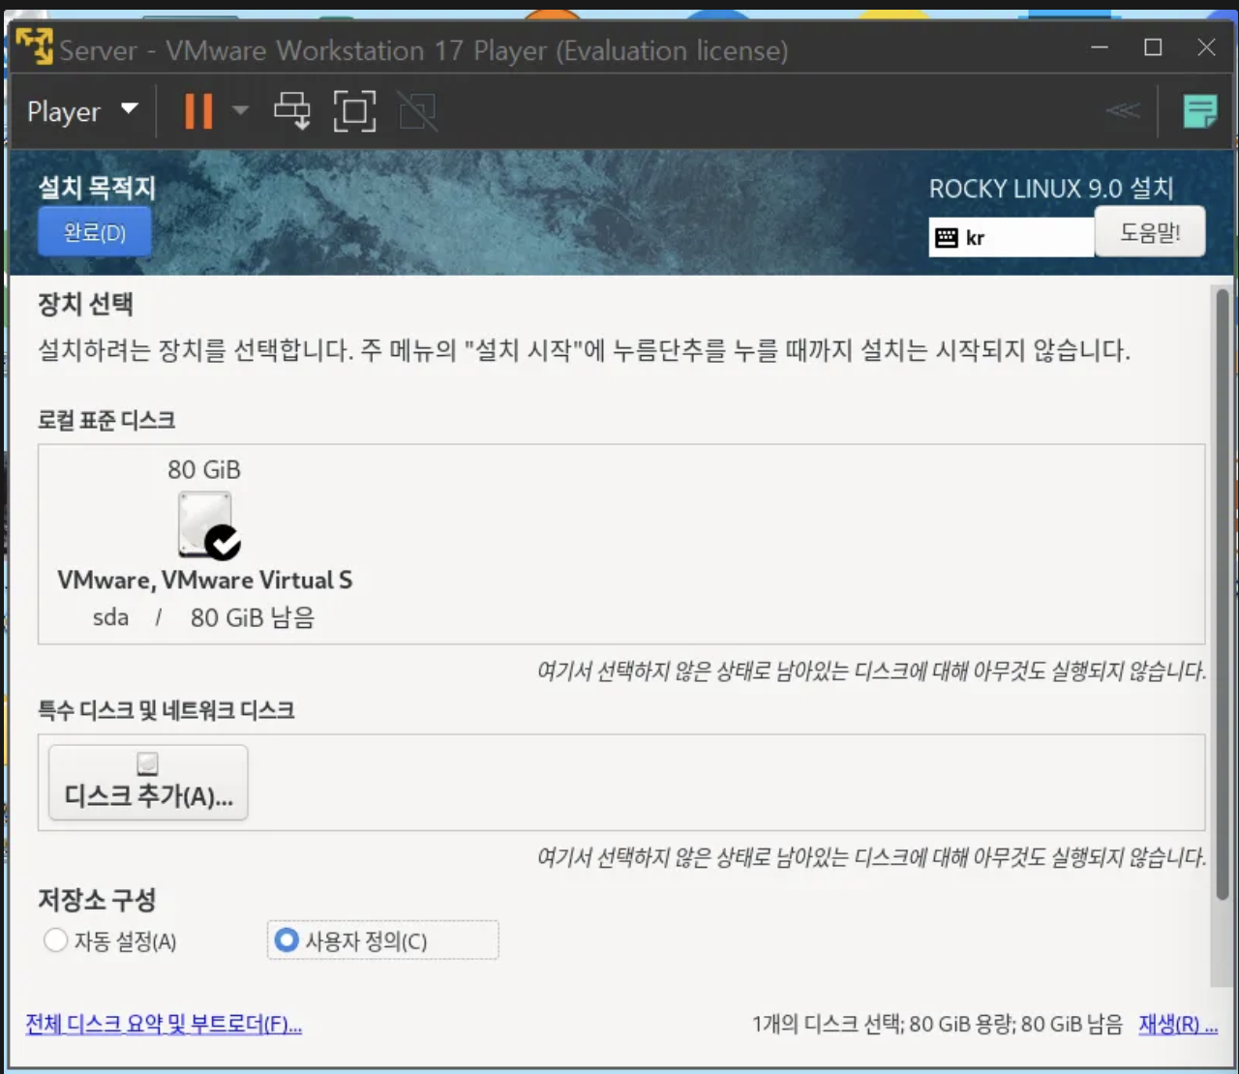Click the vertical scrollbar of installer pane

(x=1223, y=595)
